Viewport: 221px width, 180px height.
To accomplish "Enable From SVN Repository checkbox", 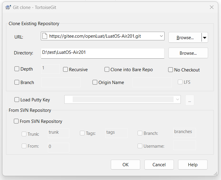I will (16, 121).
